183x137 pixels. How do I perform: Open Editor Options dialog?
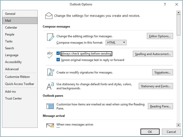(x=160, y=36)
